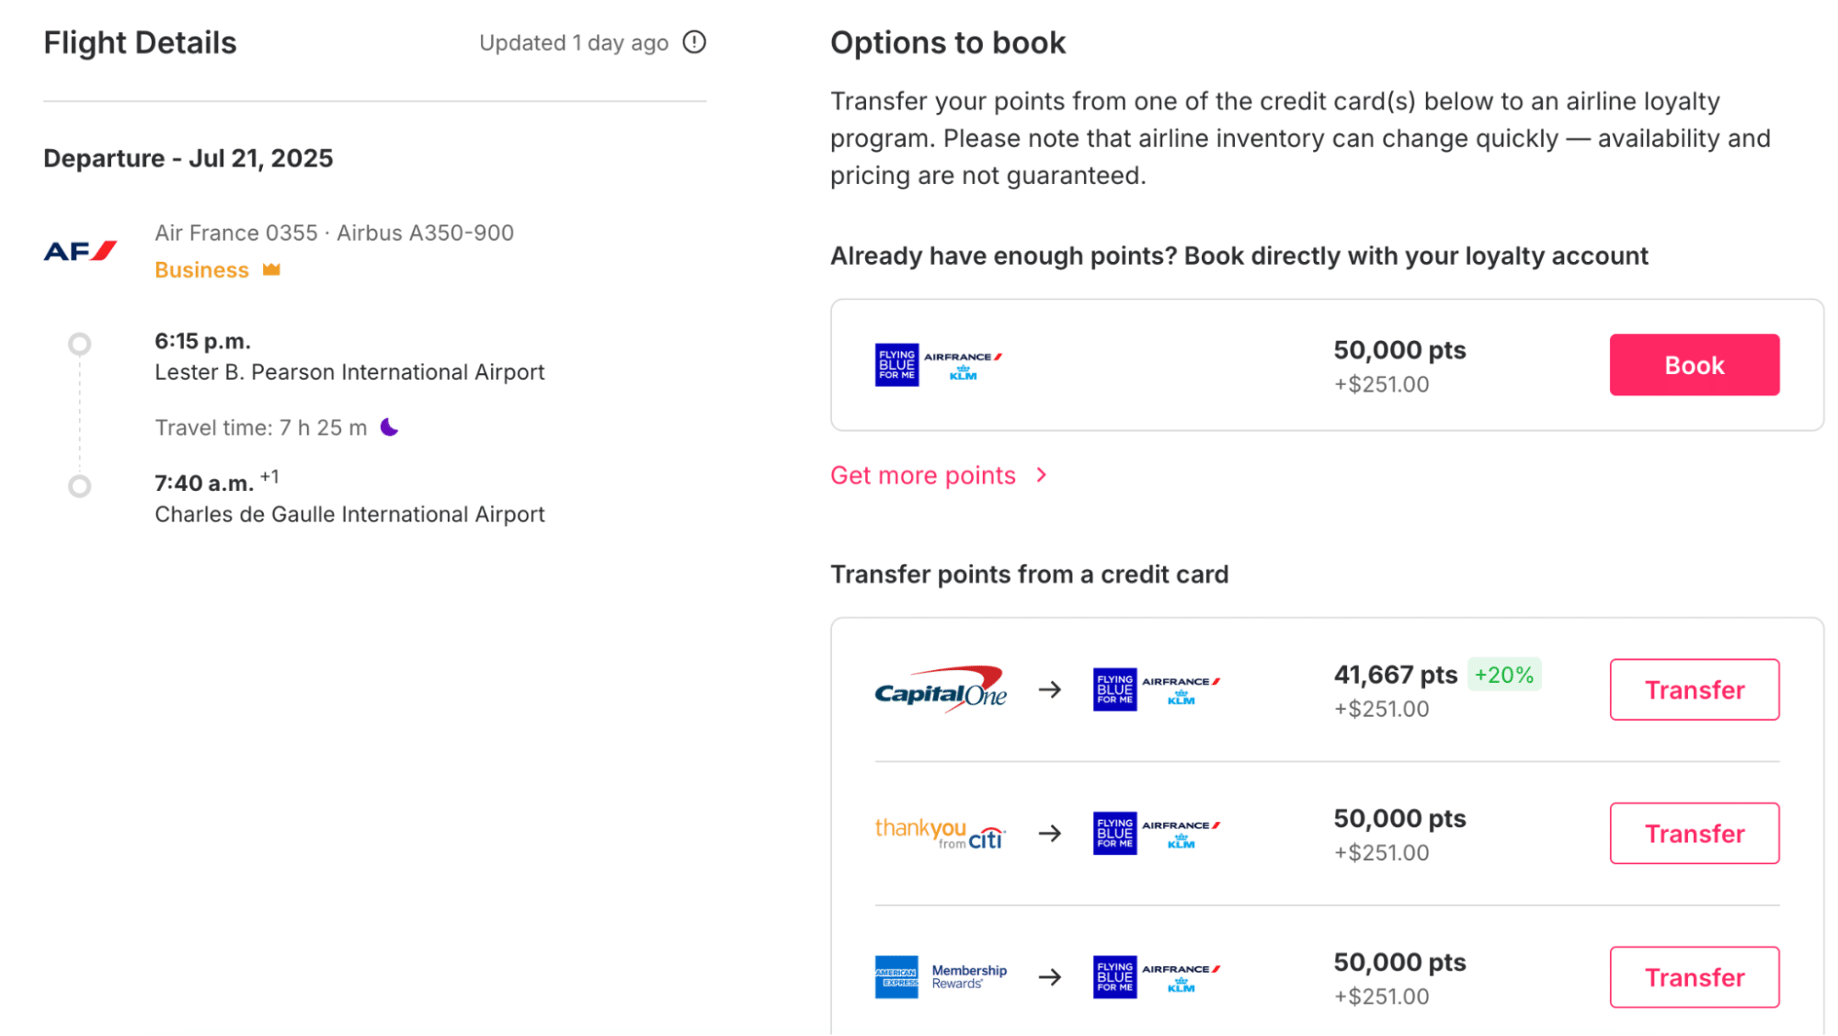Open the Get more points link
The image size is (1838, 1036).
pyautogui.click(x=922, y=475)
